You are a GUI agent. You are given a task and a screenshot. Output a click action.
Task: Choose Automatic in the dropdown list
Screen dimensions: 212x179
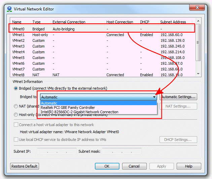pyautogui.click(x=99, y=103)
